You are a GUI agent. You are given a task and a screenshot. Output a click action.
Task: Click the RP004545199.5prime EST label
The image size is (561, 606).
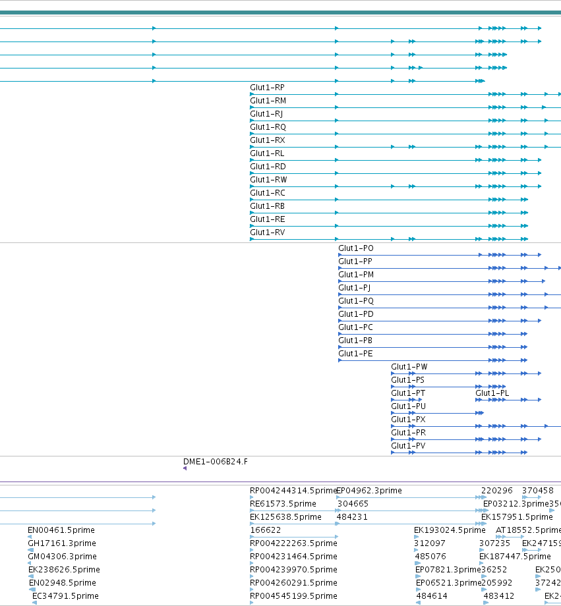293,595
